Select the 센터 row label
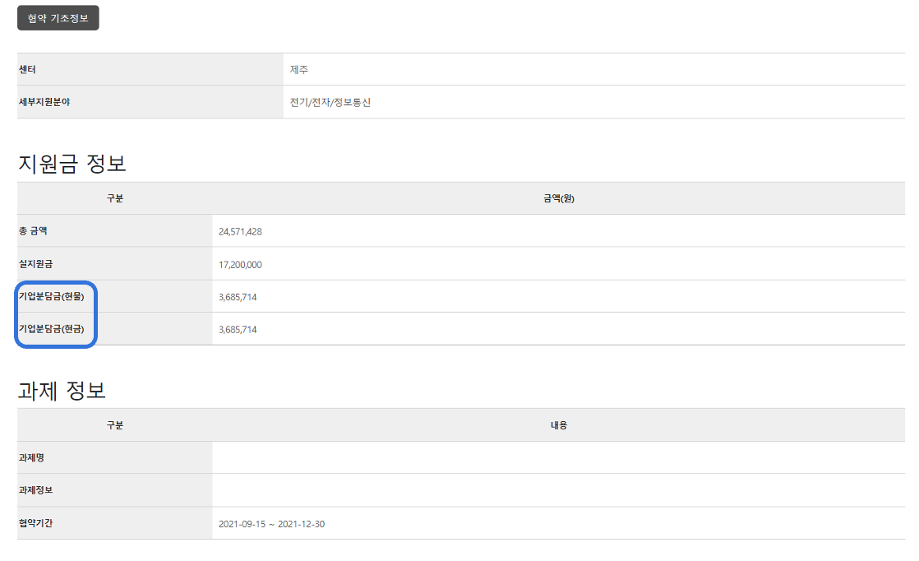Image resolution: width=919 pixels, height=561 pixels. click(x=28, y=70)
